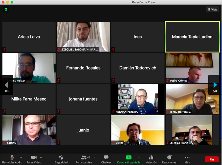Screen dimensions: 222x165
Task: Click the green encryption shield icon
Action: point(6,9)
